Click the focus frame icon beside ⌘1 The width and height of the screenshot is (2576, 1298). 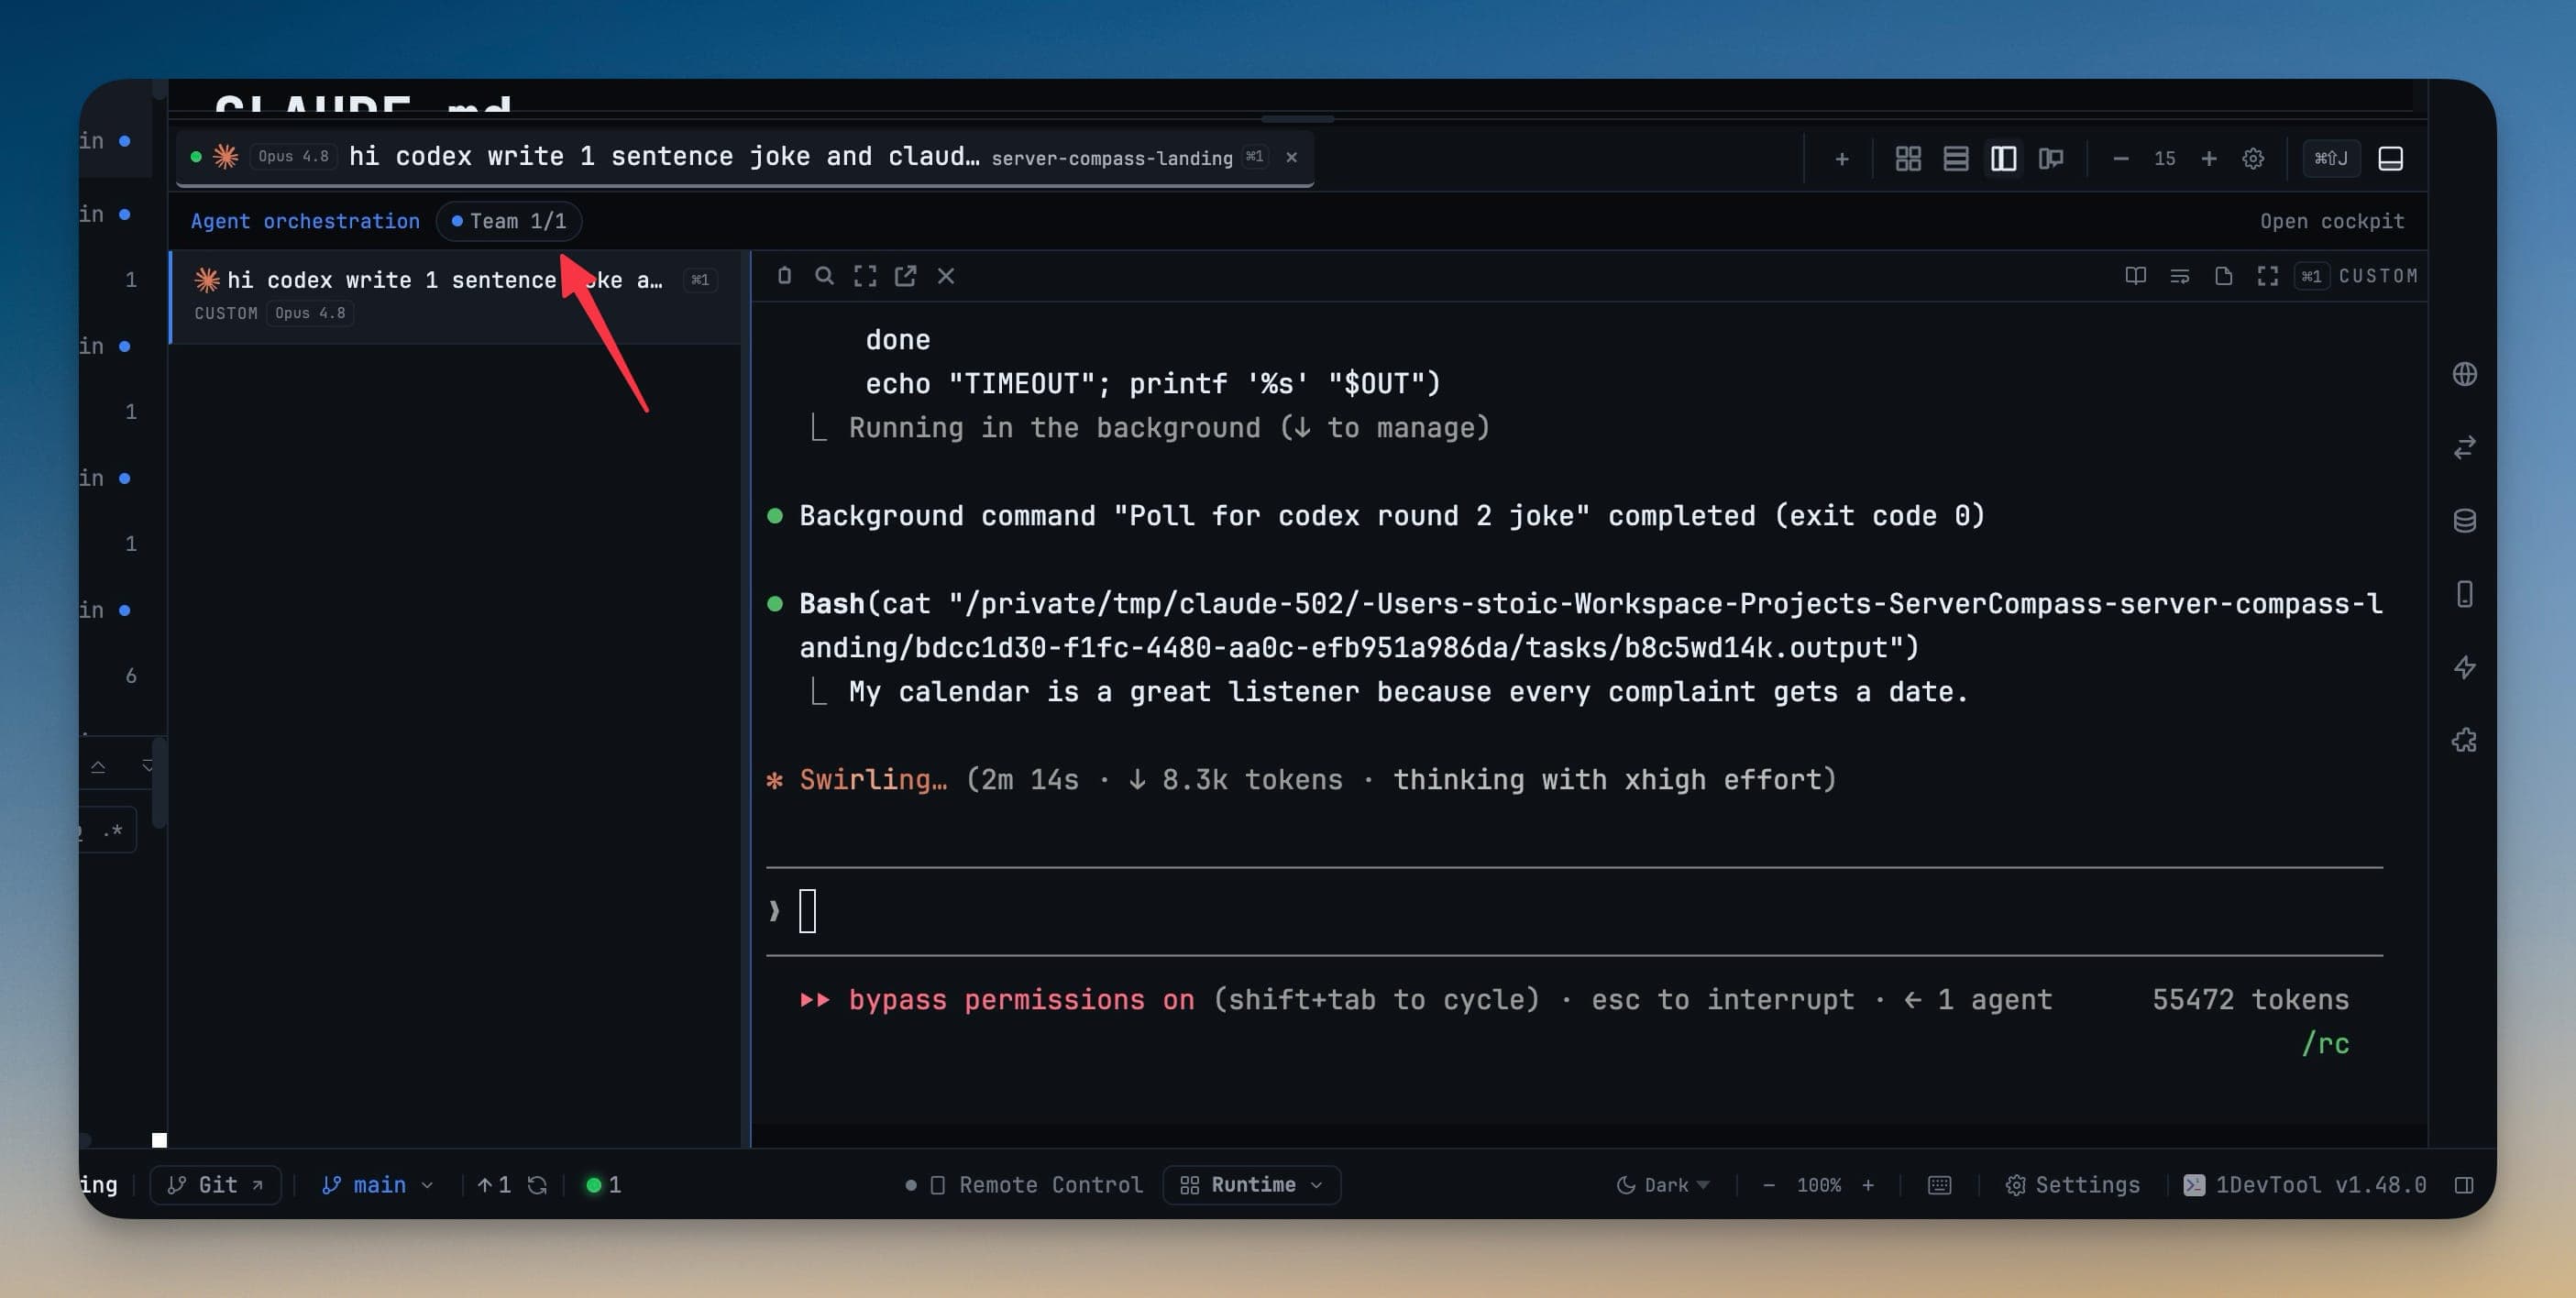[x=2268, y=276]
